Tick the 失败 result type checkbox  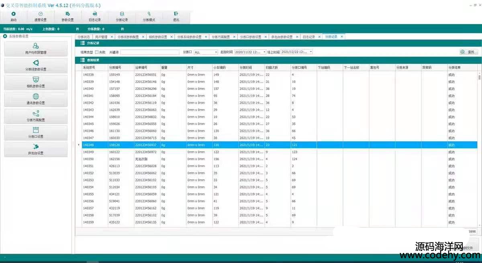point(96,52)
